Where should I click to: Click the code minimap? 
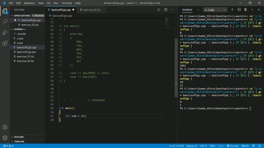tap(169, 23)
